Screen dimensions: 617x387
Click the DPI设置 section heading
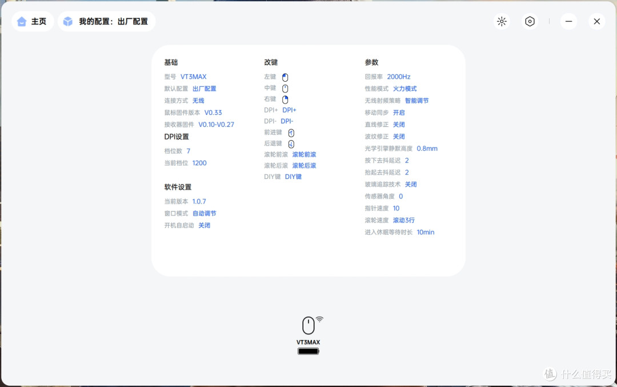point(177,137)
